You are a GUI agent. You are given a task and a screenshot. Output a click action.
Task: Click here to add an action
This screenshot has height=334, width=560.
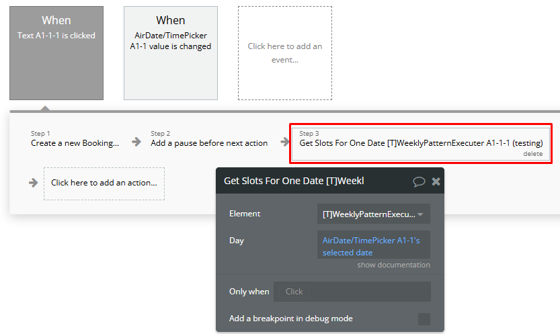pyautogui.click(x=104, y=183)
